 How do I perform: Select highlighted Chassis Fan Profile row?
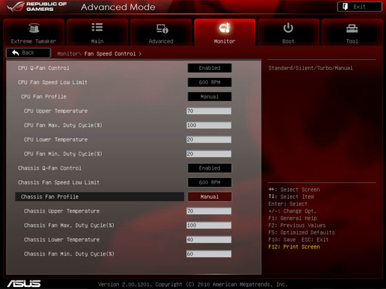(x=100, y=197)
